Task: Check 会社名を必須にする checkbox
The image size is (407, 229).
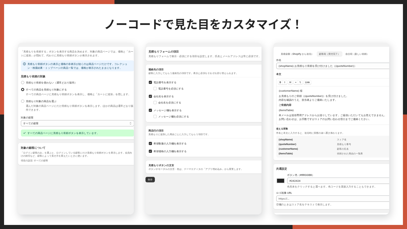Action: (155, 103)
